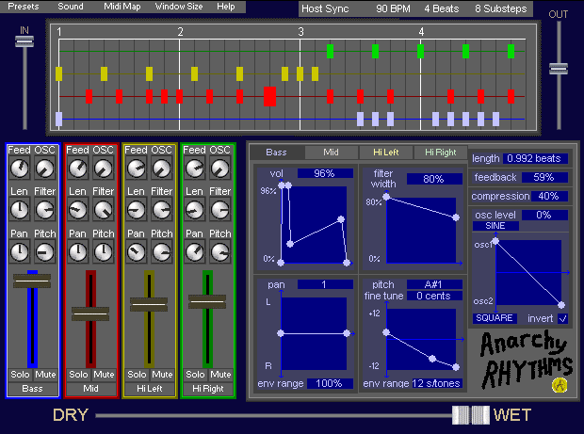Adjust the Hi Left Feed knob
Viewport: 584px width, 434px height.
coord(137,169)
